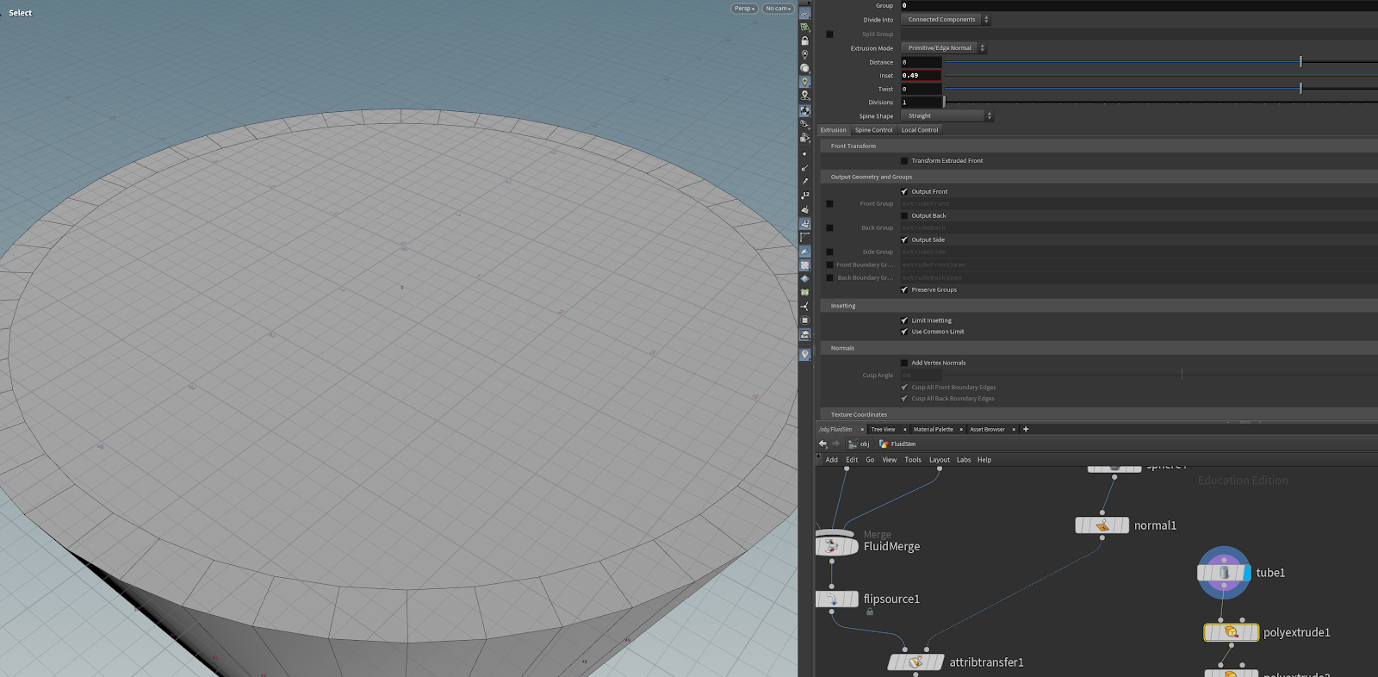The height and width of the screenshot is (677, 1378).
Task: Click the shaded sphere display icon
Action: 805,68
